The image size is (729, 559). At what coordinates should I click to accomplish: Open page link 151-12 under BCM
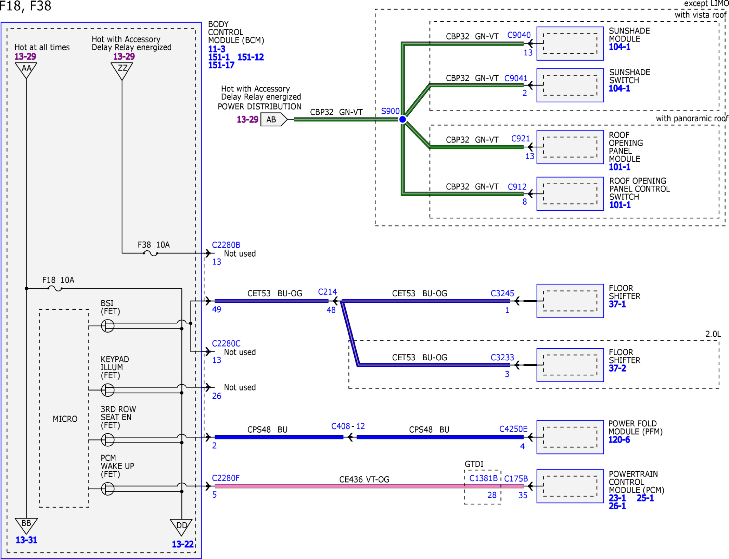click(251, 57)
